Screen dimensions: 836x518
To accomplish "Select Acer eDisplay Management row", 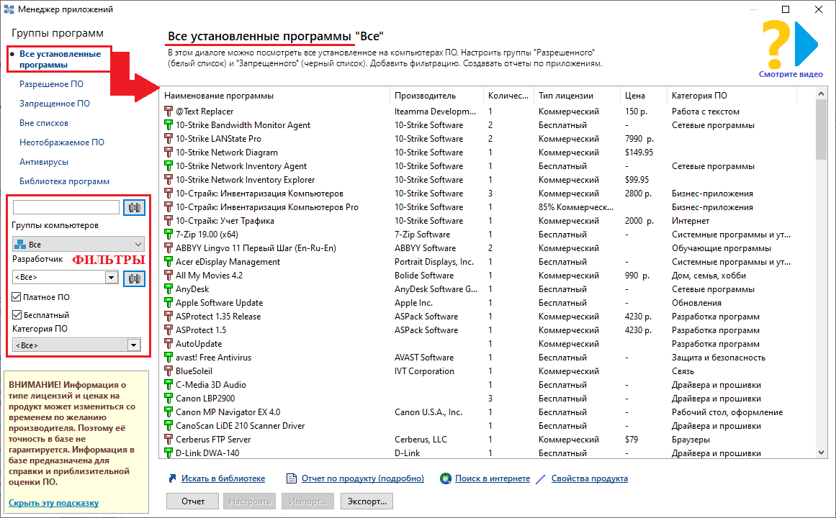I will [487, 262].
